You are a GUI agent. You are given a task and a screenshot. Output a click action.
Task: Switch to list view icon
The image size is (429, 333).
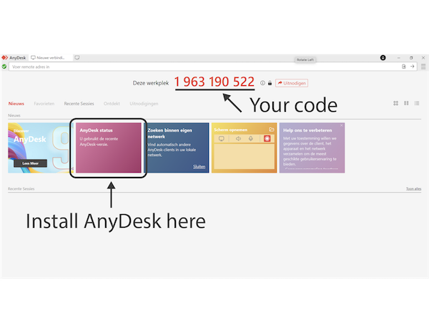point(417,103)
